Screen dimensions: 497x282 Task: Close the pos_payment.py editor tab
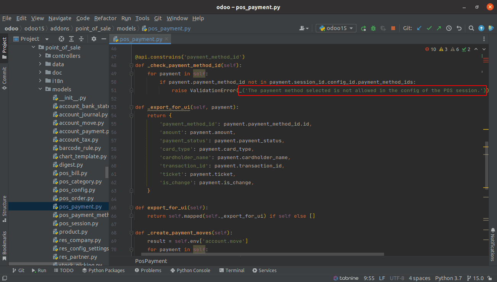(x=167, y=39)
